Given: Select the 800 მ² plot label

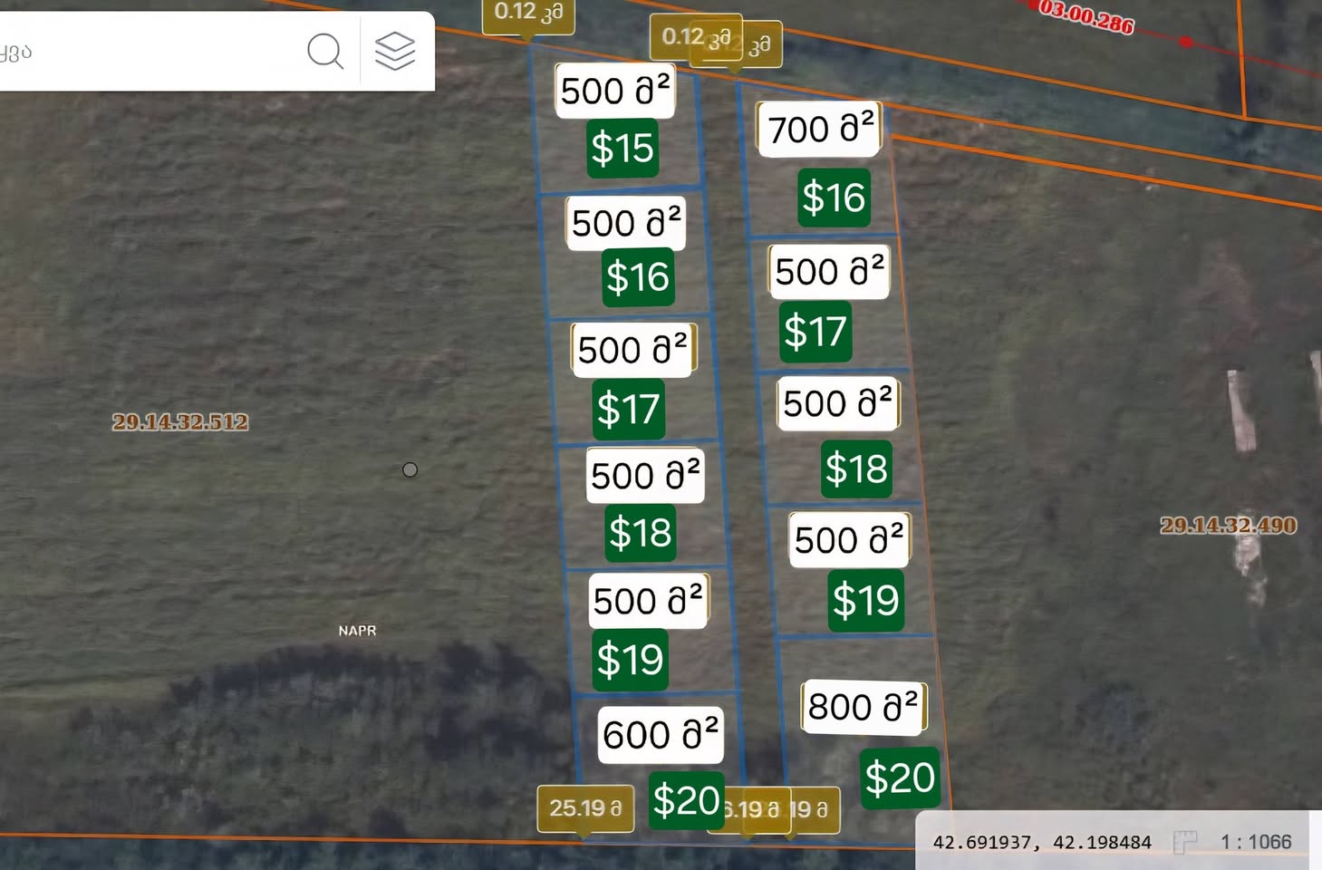Looking at the screenshot, I should coord(864,706).
